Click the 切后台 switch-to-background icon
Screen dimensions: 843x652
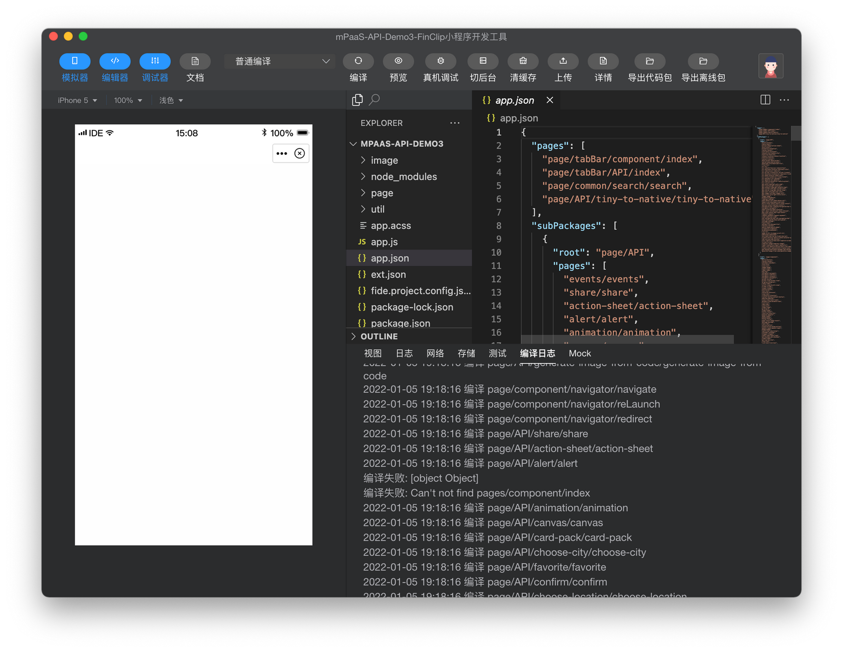483,61
